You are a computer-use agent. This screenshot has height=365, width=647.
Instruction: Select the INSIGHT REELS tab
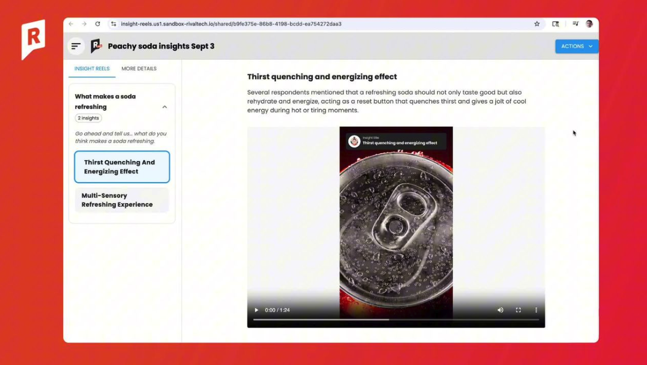[x=92, y=69]
